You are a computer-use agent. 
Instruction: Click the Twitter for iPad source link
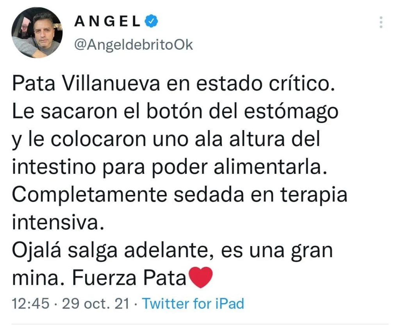point(193,303)
